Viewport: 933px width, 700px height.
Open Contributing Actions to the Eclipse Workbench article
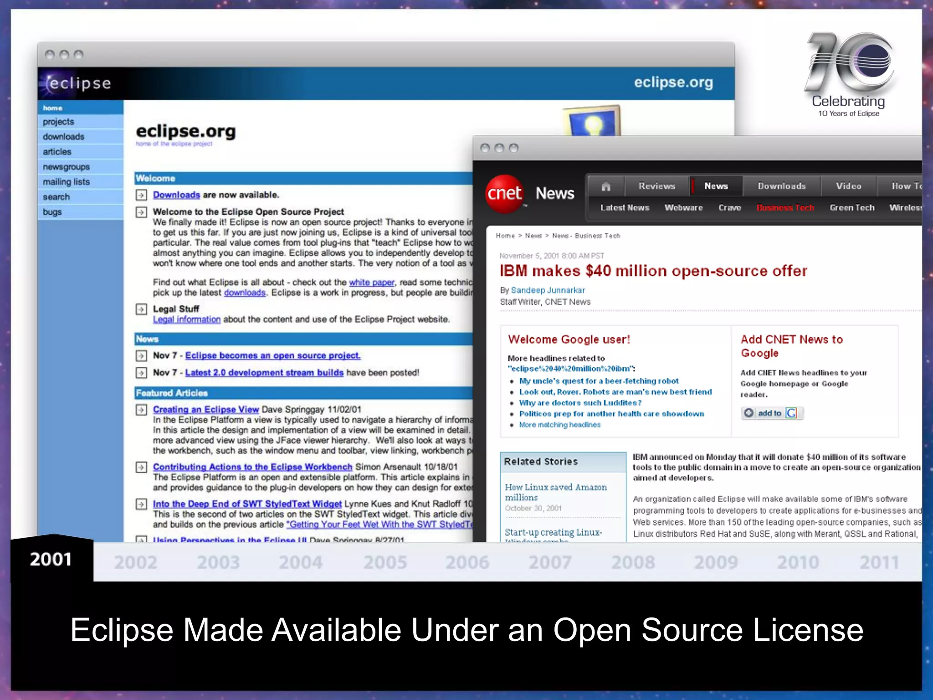pos(252,467)
